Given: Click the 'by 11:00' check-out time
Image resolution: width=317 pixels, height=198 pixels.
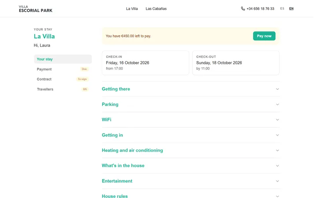Looking at the screenshot, I should click(203, 69).
